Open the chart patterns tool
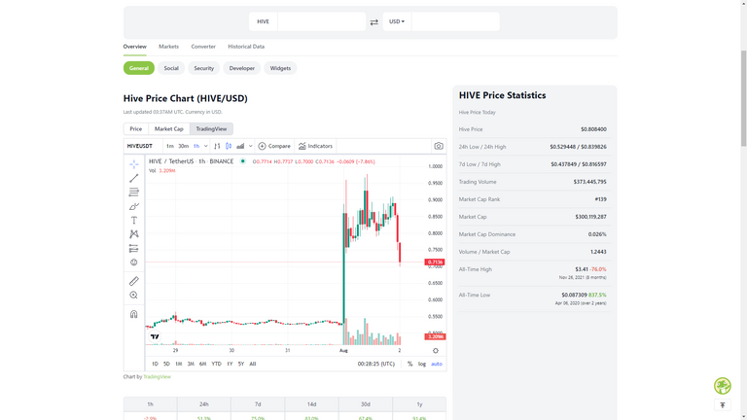The width and height of the screenshot is (747, 420). coord(134,233)
